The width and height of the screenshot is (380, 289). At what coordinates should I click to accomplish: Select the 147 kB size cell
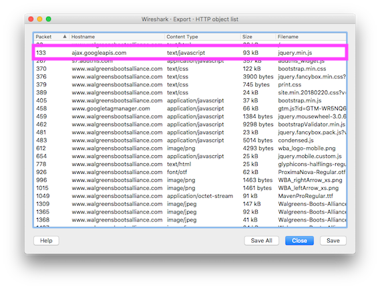pyautogui.click(x=252, y=204)
